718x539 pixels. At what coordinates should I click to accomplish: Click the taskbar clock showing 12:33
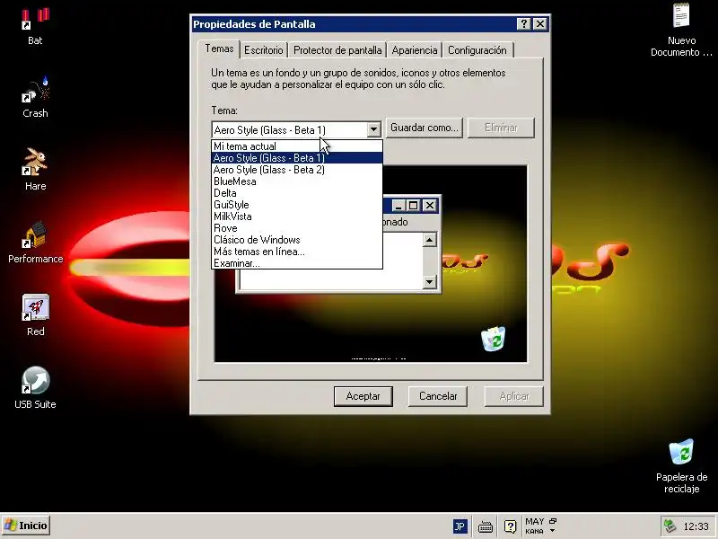click(696, 526)
